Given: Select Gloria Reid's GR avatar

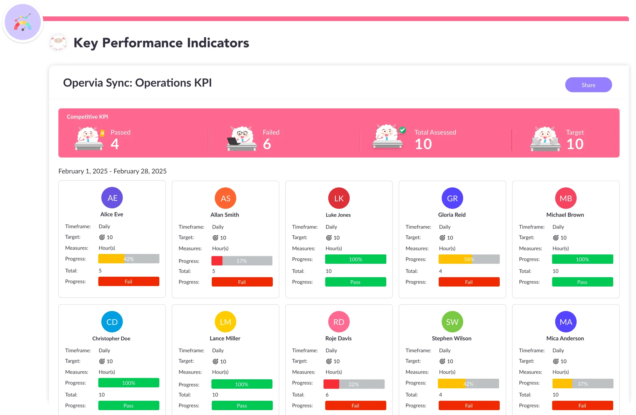Looking at the screenshot, I should [452, 198].
